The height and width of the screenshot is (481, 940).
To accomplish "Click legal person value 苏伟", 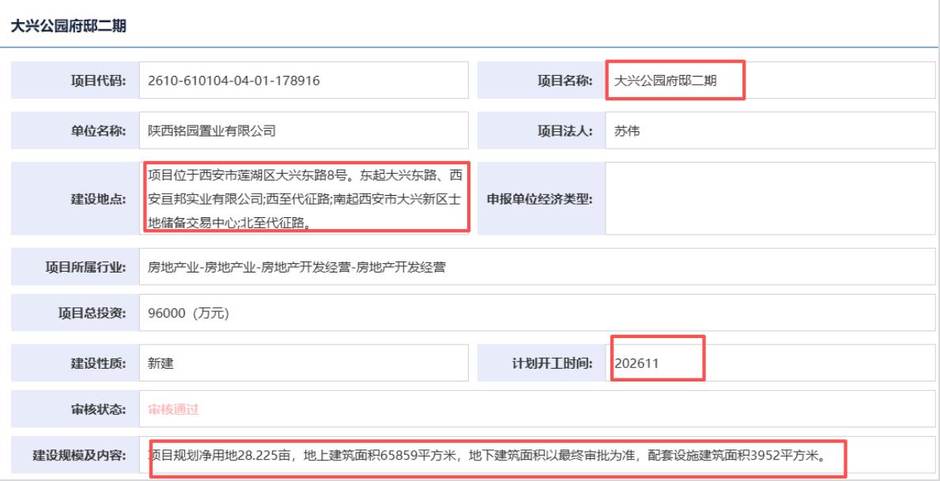I will click(x=626, y=130).
